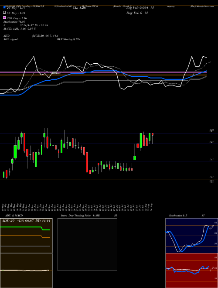Click the 'Stochastics & RSI' panel title

pyautogui.click(x=187, y=216)
